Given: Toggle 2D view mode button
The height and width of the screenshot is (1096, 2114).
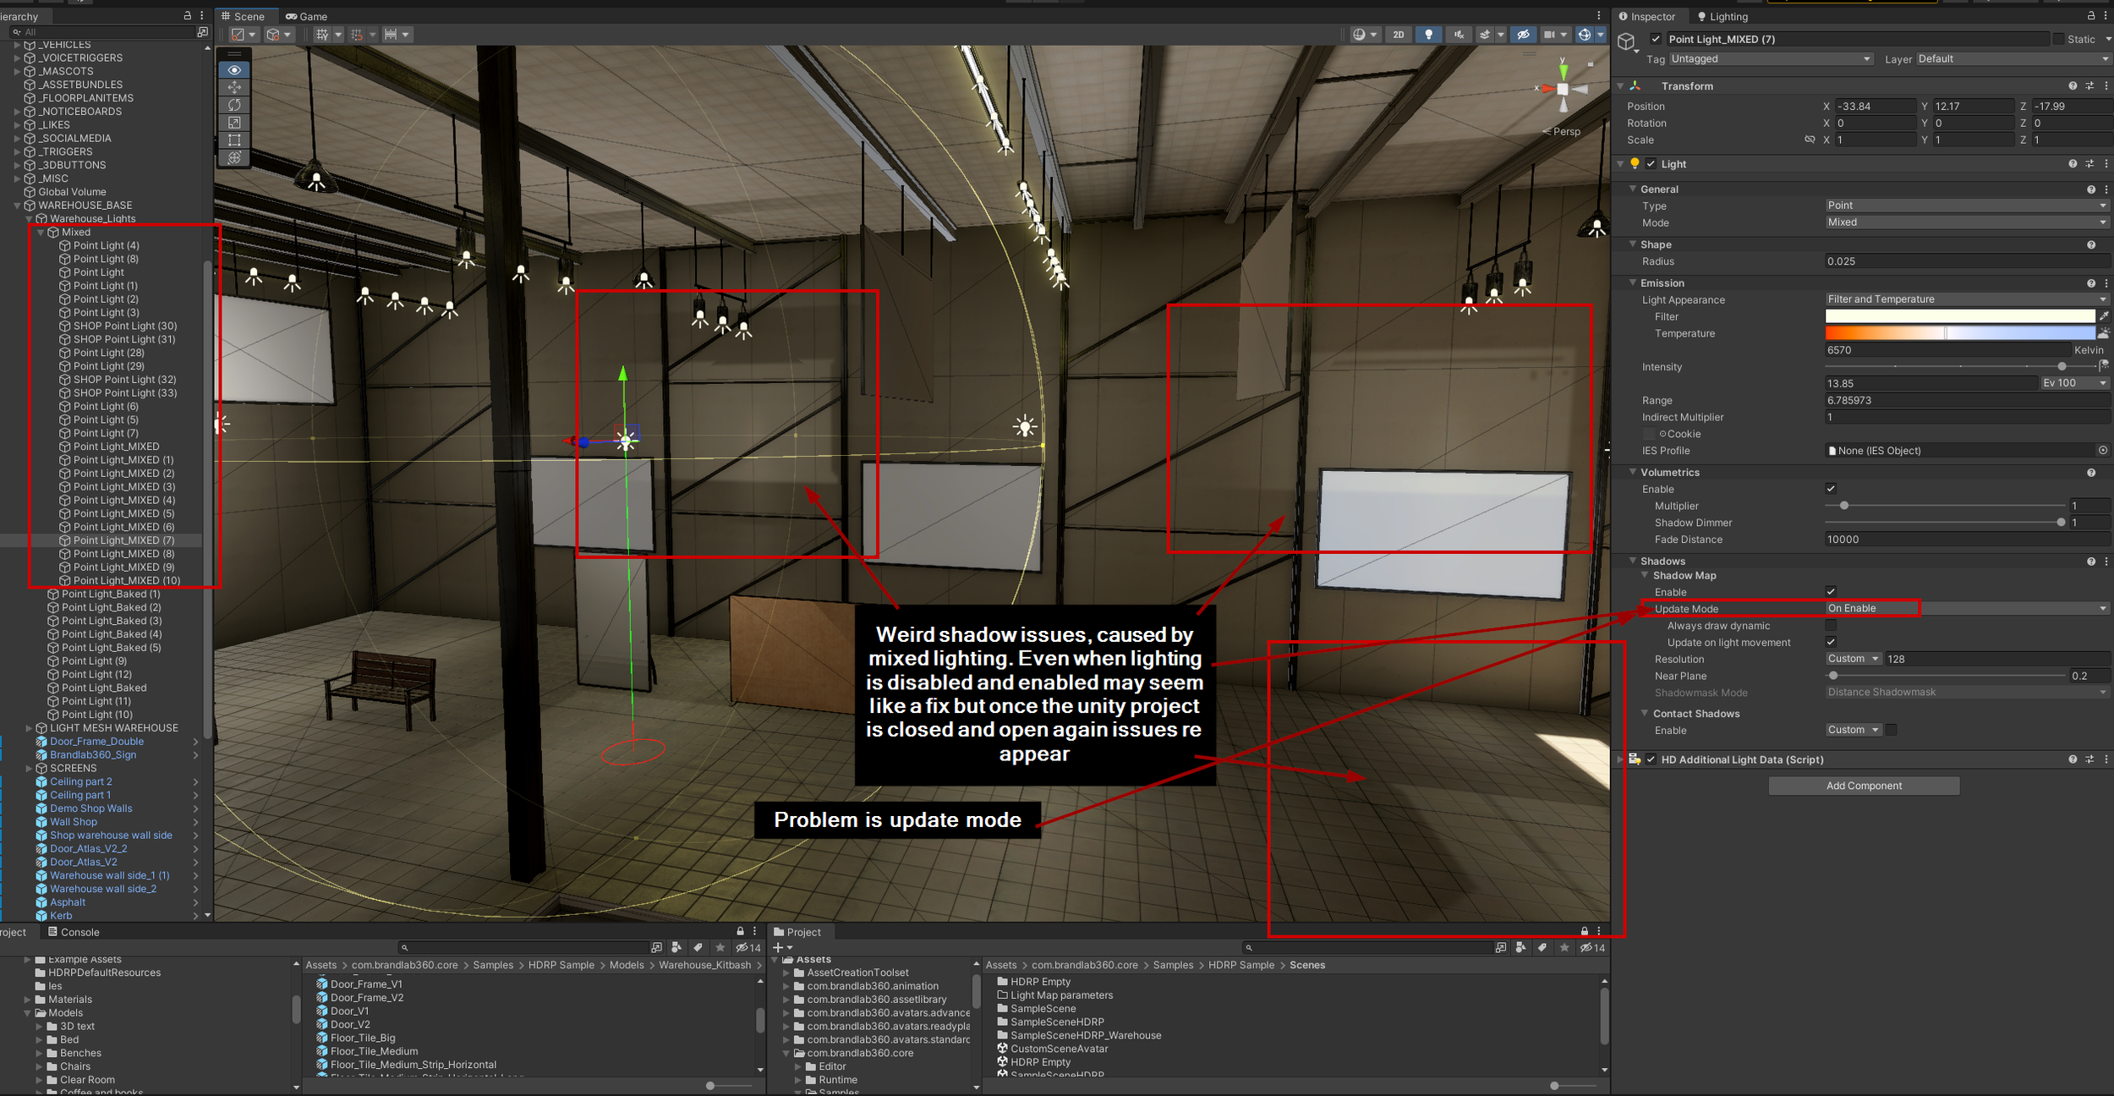Looking at the screenshot, I should click(1398, 35).
